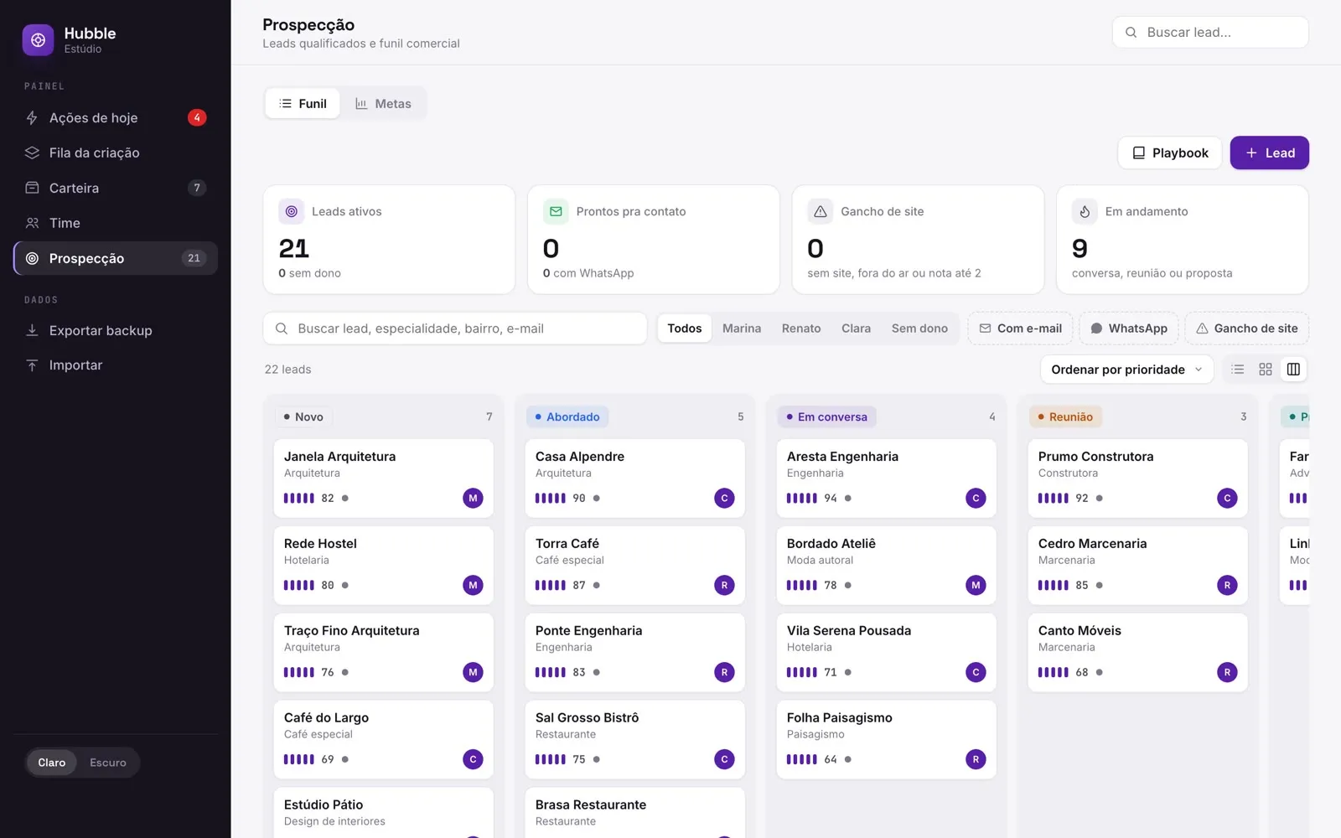Open Ordenar por prioridade dropdown
The height and width of the screenshot is (838, 1341).
[x=1126, y=370]
